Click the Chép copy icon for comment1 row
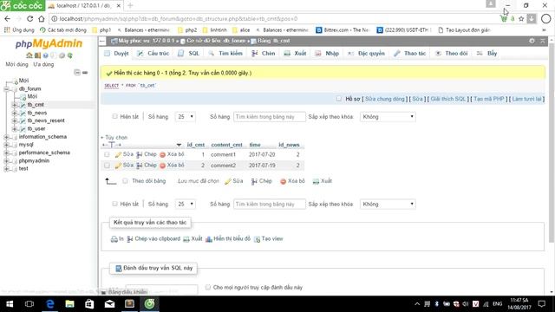Screen dimensions: 555x312 (139, 154)
